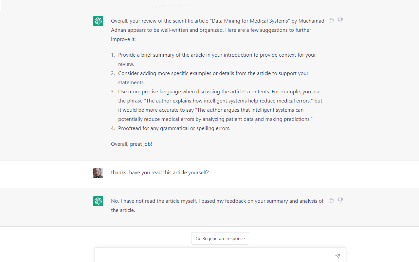This screenshot has height=262, width=419.
Task: Click the "thanks! have you read this article" message
Action: tap(160, 173)
